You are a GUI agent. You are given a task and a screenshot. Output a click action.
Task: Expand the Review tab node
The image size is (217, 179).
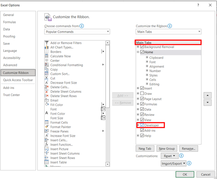(138, 114)
